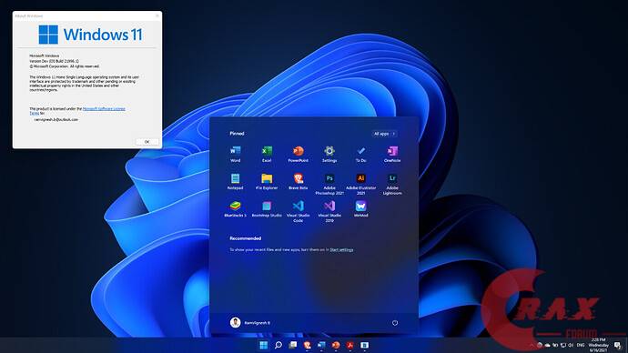Launch Adobe Photoshop 2021
Image resolution: width=628 pixels, height=353 pixels.
[x=329, y=184]
